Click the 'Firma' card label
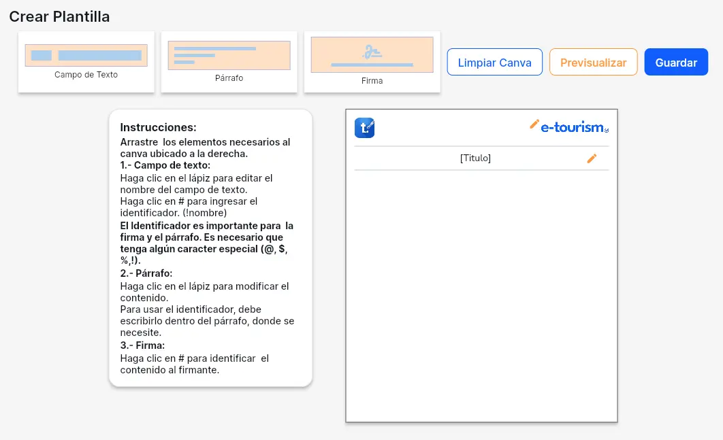 tap(372, 81)
